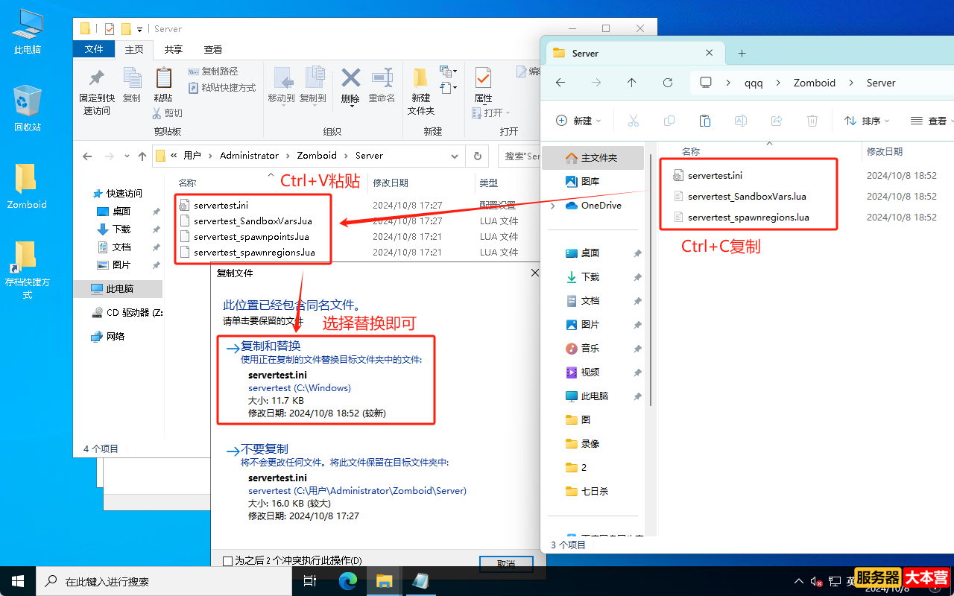Open the Sort dropdown menu

(x=867, y=121)
